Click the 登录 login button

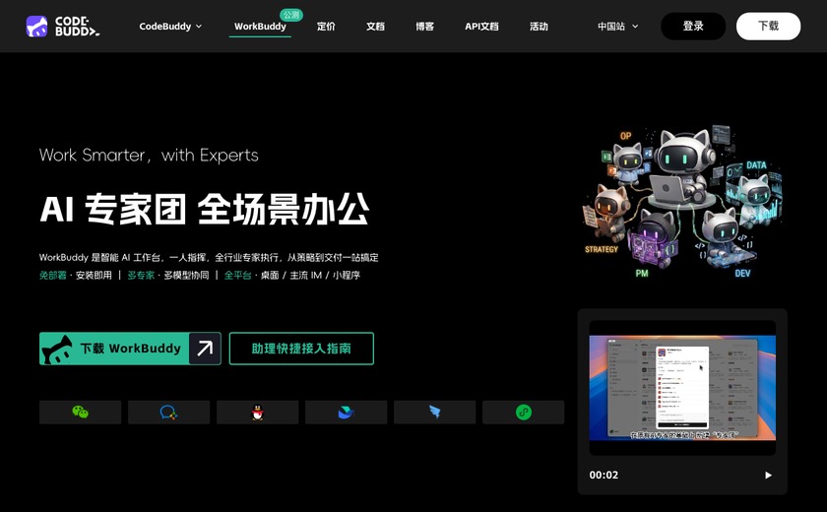(693, 27)
